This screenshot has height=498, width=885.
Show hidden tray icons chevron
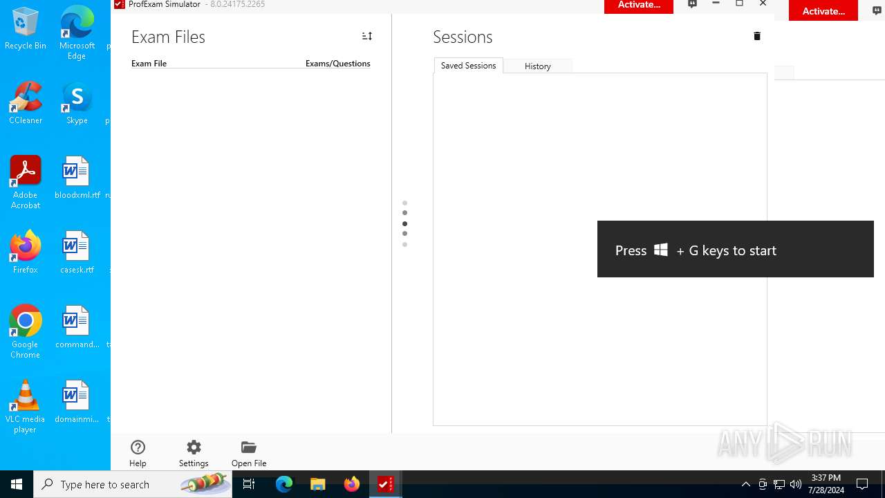[745, 484]
